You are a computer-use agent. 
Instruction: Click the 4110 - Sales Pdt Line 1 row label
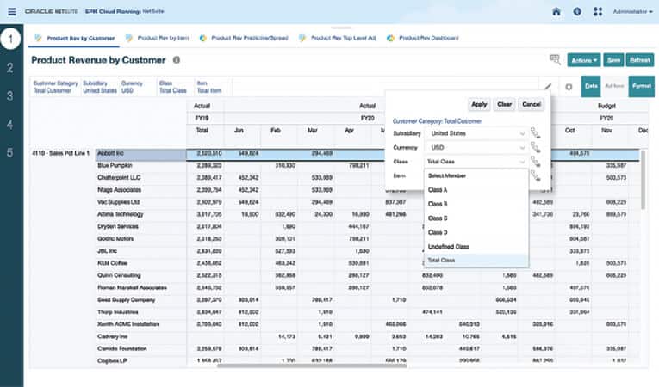(x=61, y=154)
